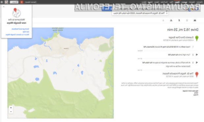Open YouTube in the Google bar
Screen dimensions: 204x122
pos(164,2)
